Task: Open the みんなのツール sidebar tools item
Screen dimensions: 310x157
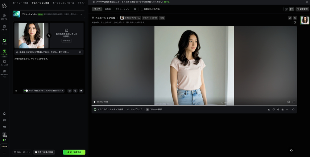Action: (4, 73)
